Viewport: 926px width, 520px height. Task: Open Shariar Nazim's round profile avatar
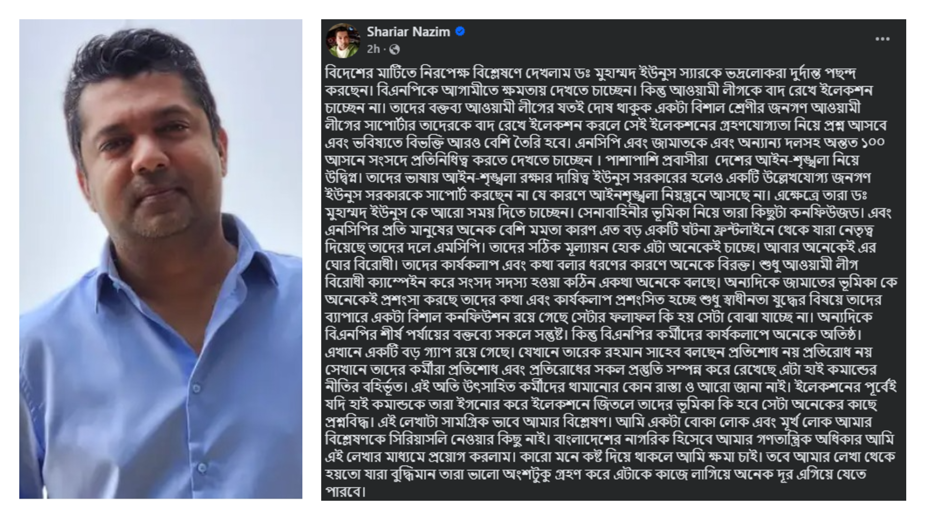coord(343,40)
